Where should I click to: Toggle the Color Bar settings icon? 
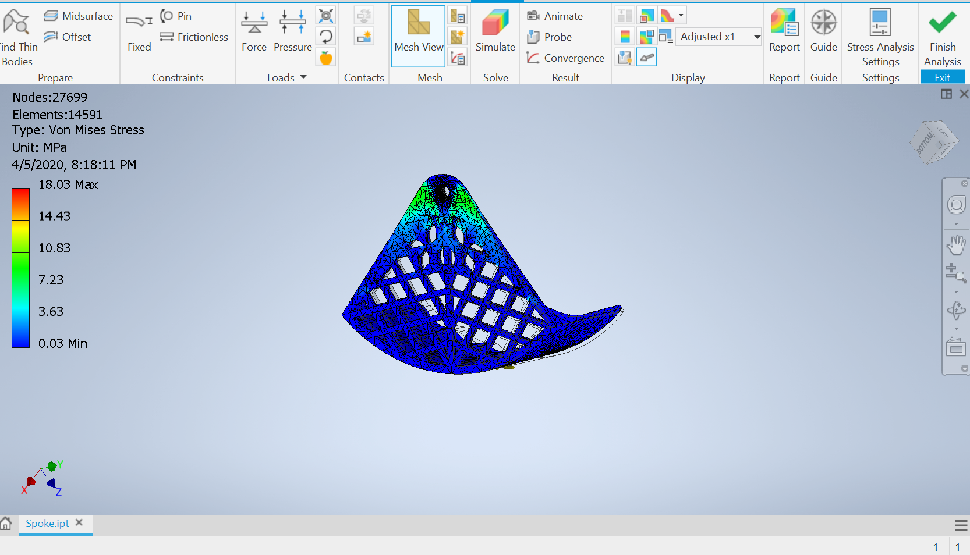click(x=625, y=37)
